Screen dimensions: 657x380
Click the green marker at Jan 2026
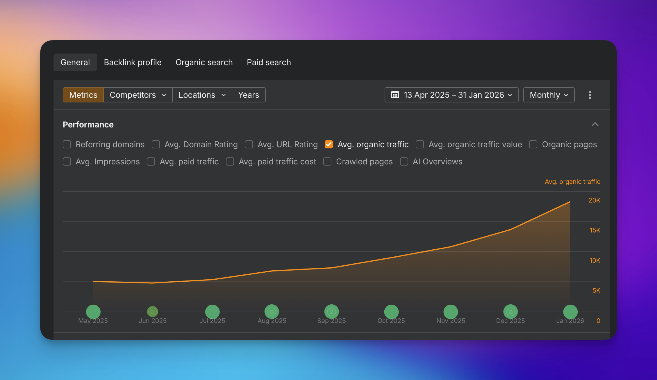pos(570,312)
